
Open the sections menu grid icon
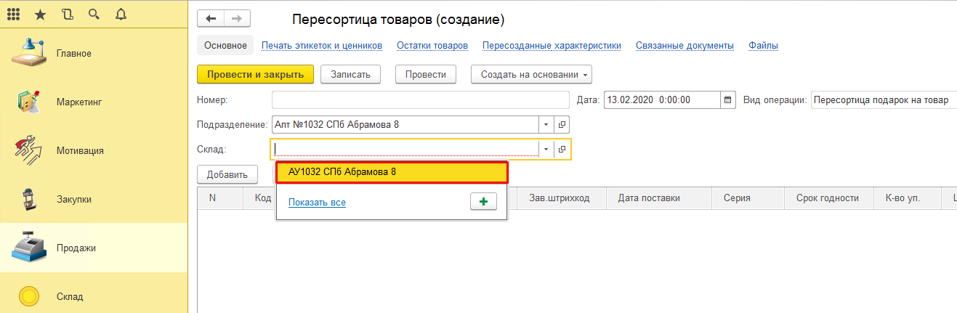tap(14, 14)
